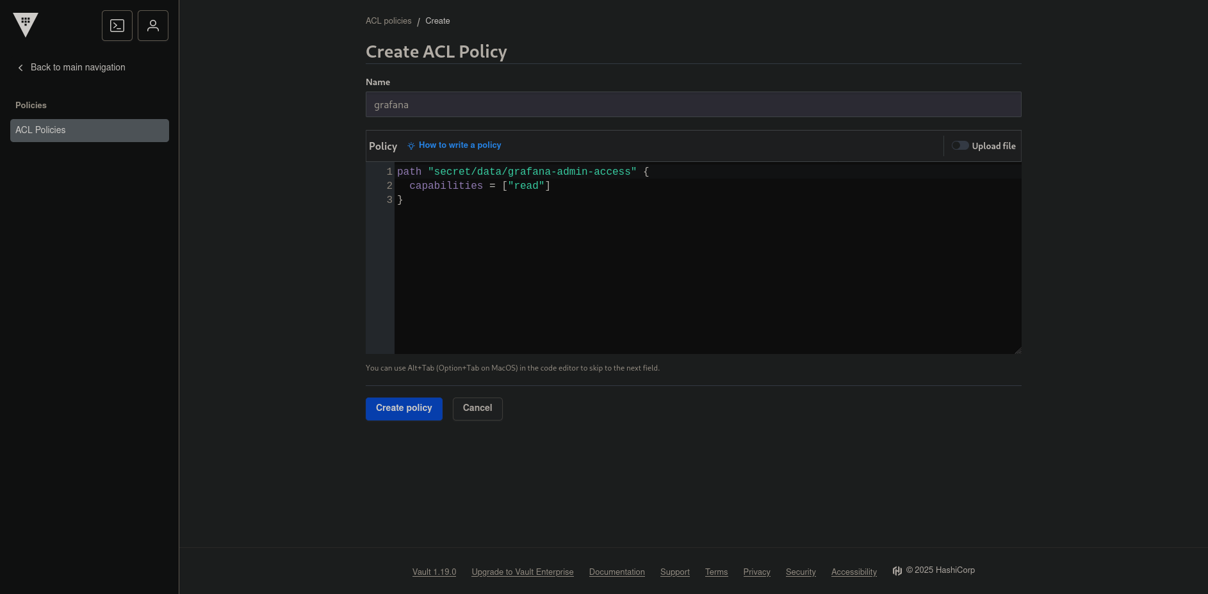Viewport: 1208px width, 594px height.
Task: Open the Vault 1.19.0 version link
Action: (x=434, y=572)
